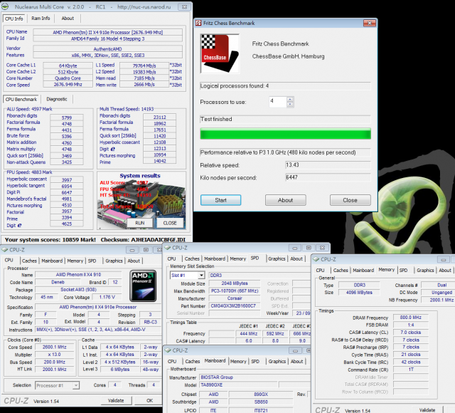Click the green Fritz benchmark progress bar
The height and width of the screenshot is (413, 455).
point(285,134)
